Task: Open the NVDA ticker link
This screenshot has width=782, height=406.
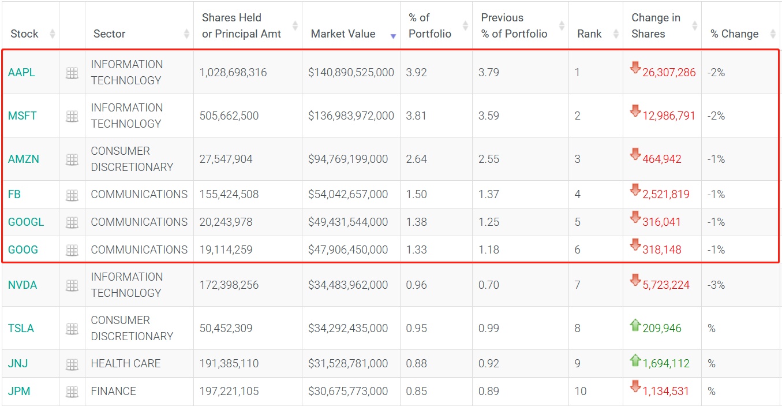Action: (21, 285)
